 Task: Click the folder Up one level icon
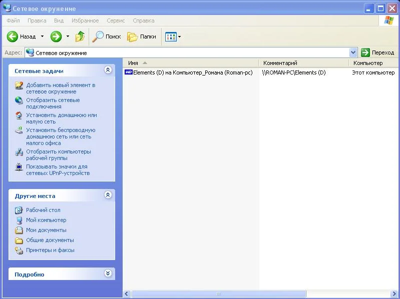pos(80,36)
